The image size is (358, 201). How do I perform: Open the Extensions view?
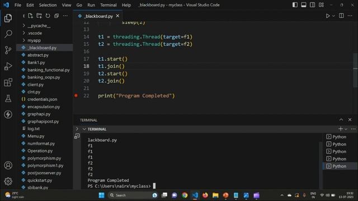(8, 82)
